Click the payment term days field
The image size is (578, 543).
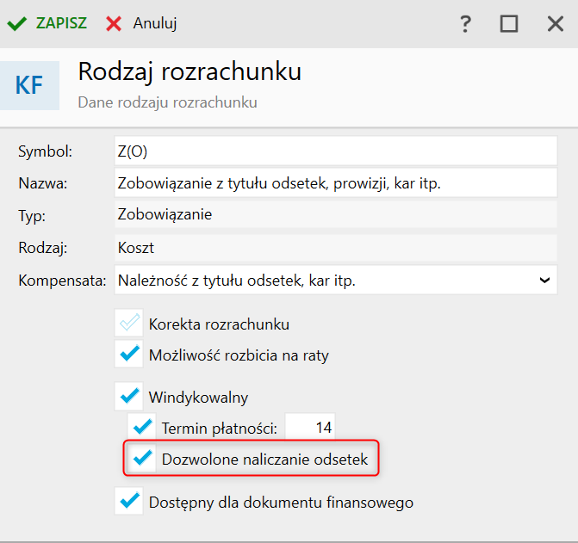310,427
